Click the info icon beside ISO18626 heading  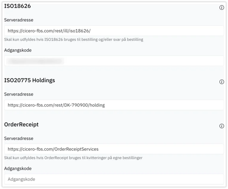(221, 8)
